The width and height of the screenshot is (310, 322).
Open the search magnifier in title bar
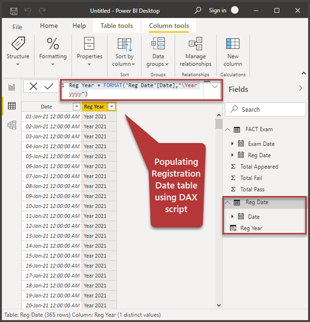198,10
